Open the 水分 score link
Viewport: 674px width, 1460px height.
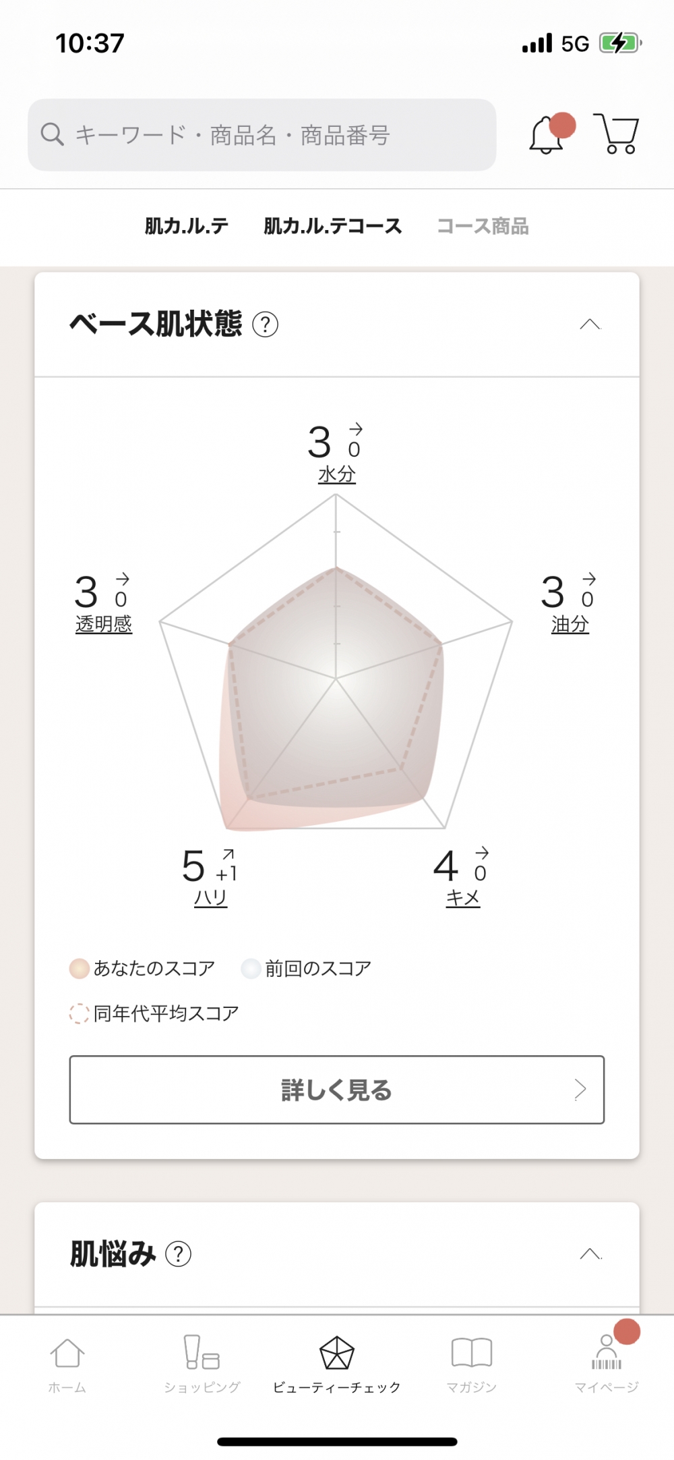336,474
